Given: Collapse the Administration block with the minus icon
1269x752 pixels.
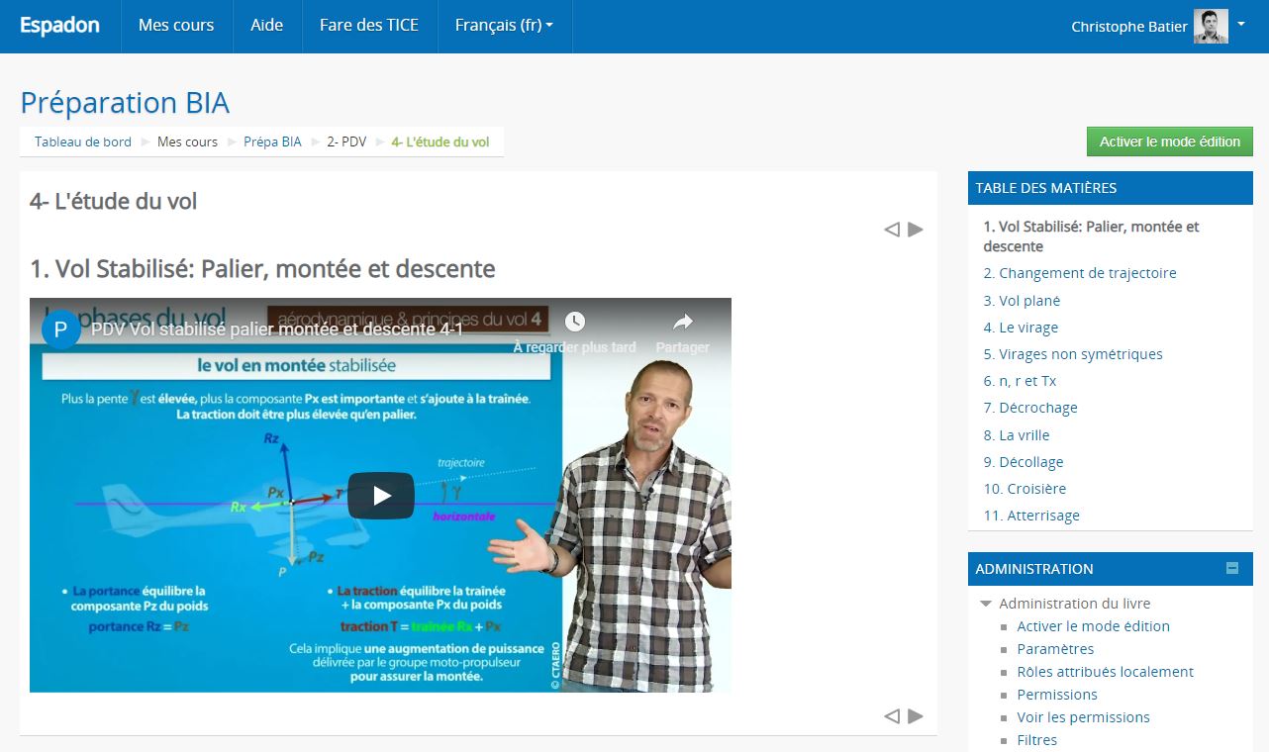Looking at the screenshot, I should 1232,568.
